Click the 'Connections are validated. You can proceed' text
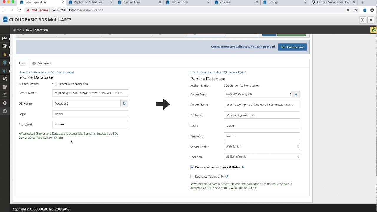The image size is (377, 212). pyautogui.click(x=243, y=47)
